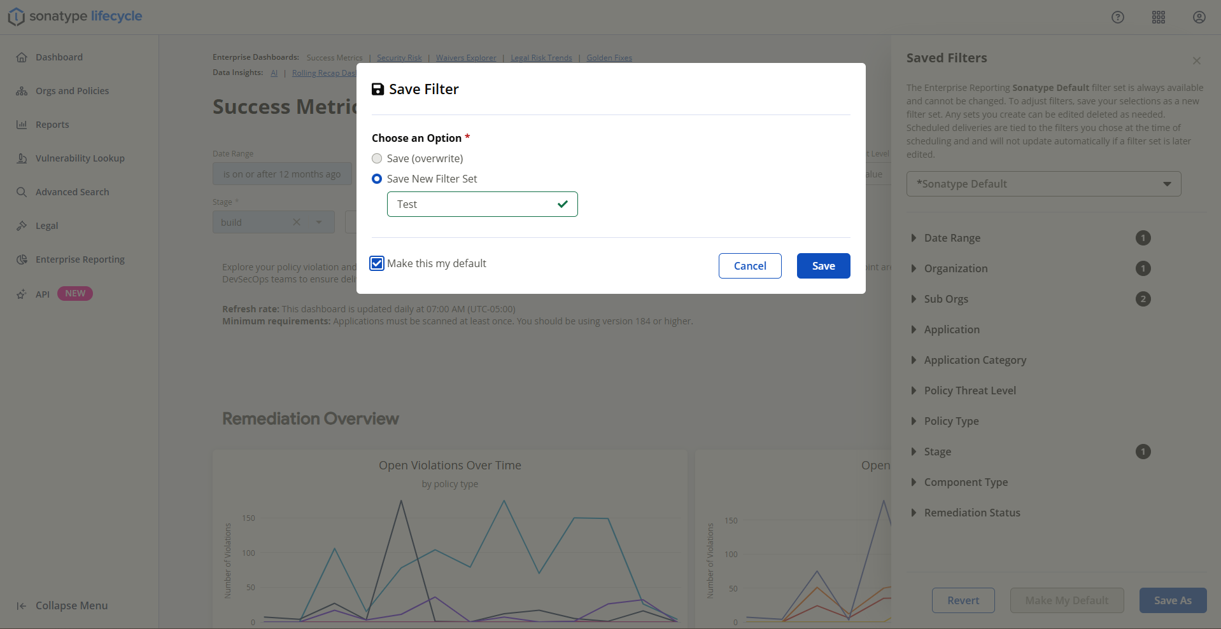Open the Waivers Explorer dashboard link
This screenshot has height=629, width=1221.
[466, 58]
